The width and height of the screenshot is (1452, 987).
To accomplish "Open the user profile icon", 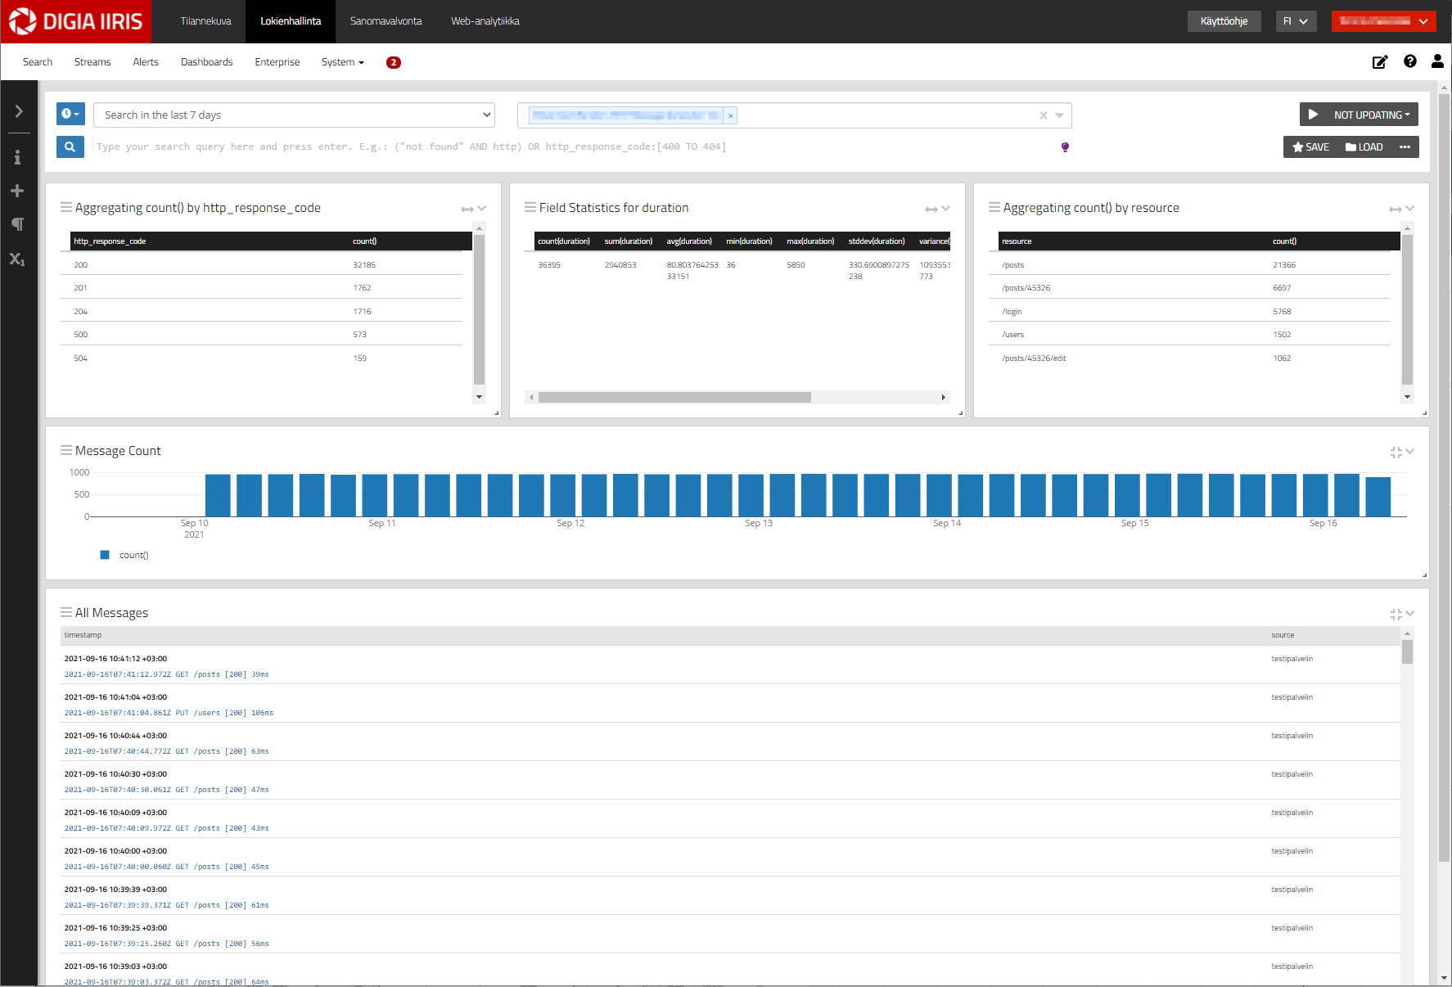I will click(x=1437, y=61).
